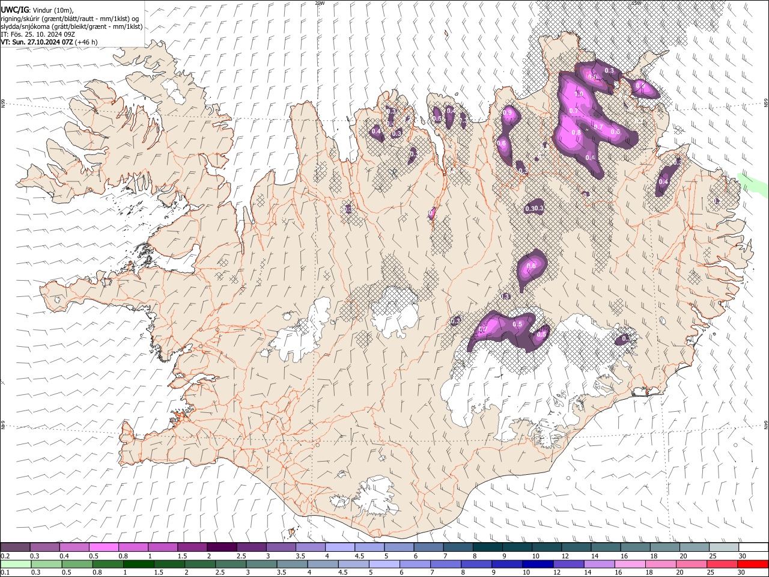Image resolution: width=769 pixels, height=577 pixels.
Task: Pick the lavender 14 swatch in lower legend
Action: [x=600, y=564]
